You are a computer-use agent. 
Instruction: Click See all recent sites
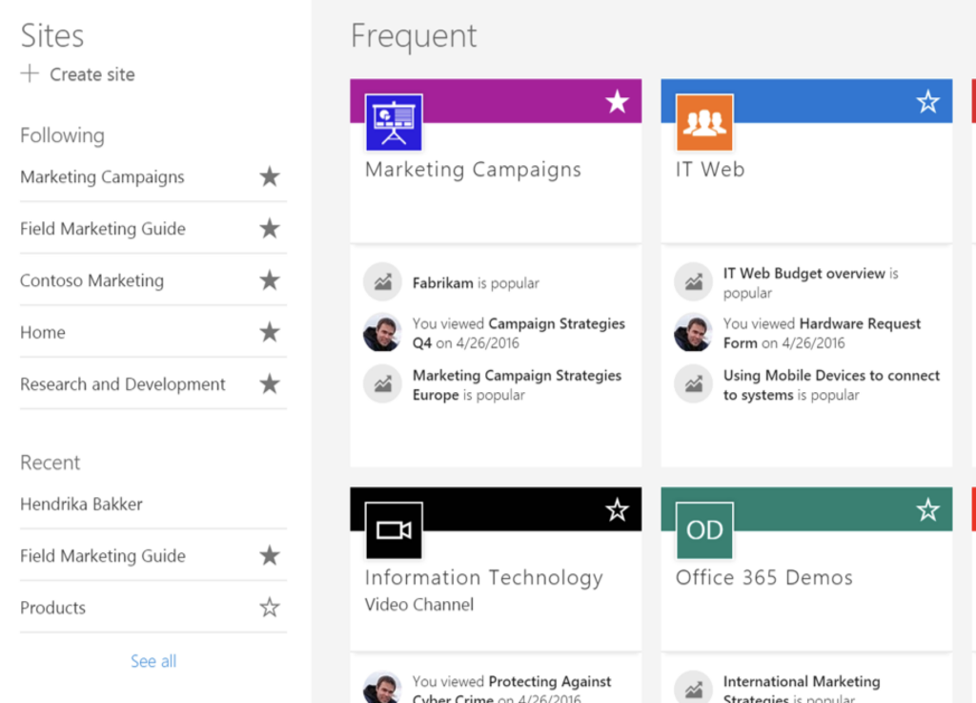153,661
